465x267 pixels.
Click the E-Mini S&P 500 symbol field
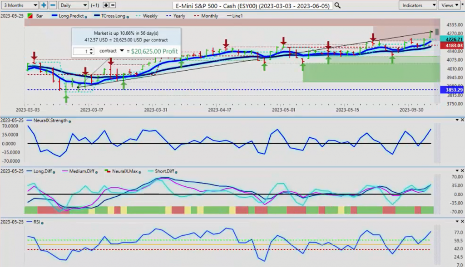point(252,5)
